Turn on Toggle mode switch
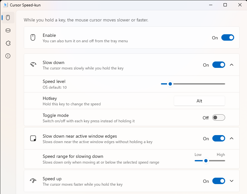This screenshot has height=194, width=247. [219, 117]
